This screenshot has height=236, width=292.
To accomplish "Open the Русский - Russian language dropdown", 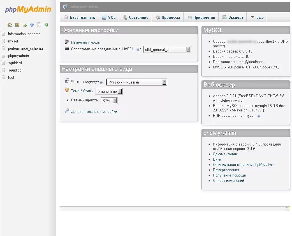I will pos(137,82).
